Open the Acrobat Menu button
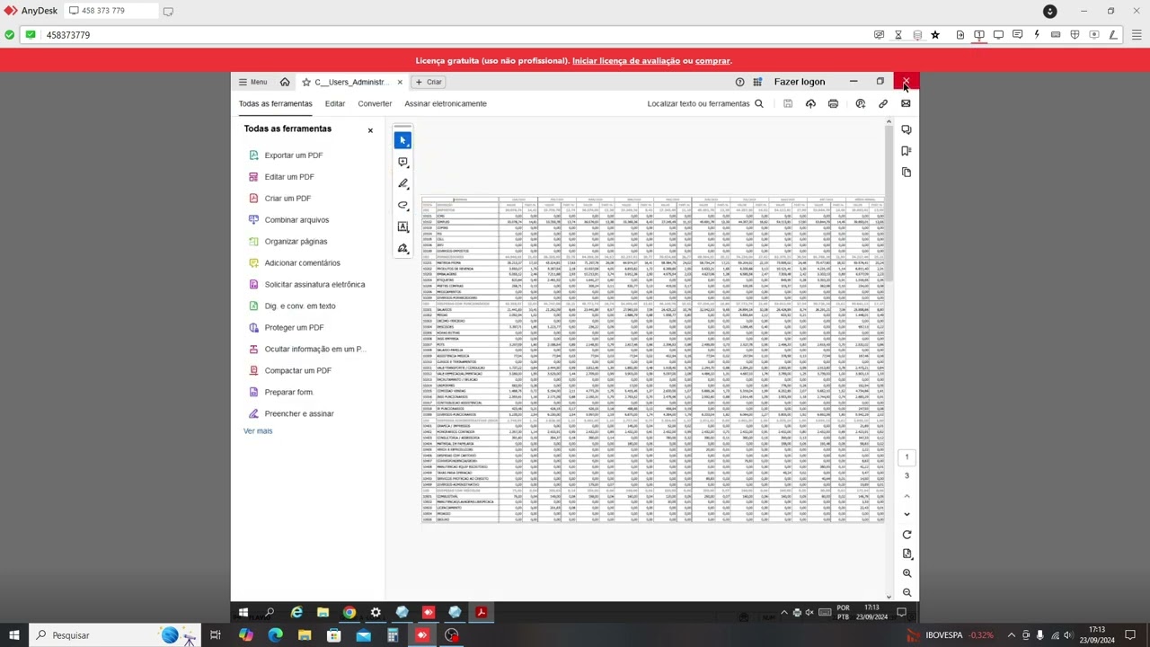 tap(252, 82)
